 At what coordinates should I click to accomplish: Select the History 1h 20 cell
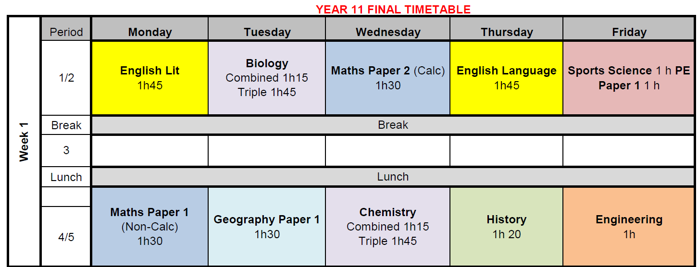pos(506,226)
